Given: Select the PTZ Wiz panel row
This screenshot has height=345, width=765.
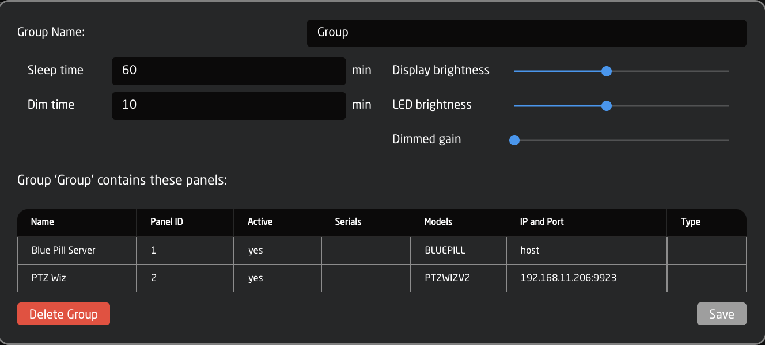Looking at the screenshot, I should pyautogui.click(x=49, y=278).
